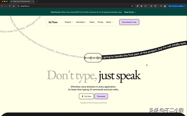Click the purple Download button
The height and width of the screenshot is (116, 187).
point(101,96)
